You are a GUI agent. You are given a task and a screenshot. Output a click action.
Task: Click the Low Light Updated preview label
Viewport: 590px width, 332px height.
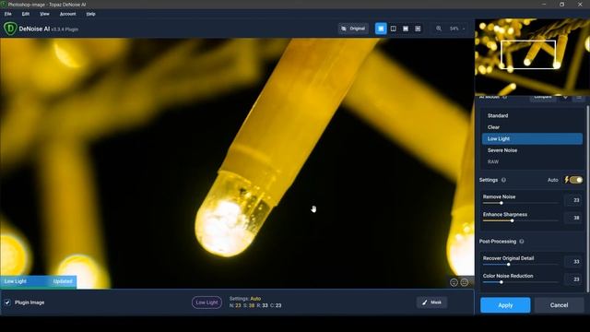pyautogui.click(x=39, y=281)
